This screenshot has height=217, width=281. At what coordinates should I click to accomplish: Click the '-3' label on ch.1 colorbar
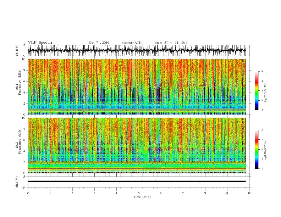[262, 71]
